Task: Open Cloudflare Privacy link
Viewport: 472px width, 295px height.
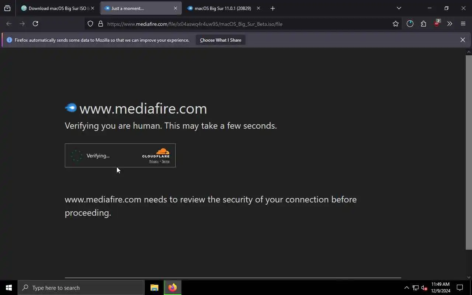Action: [154, 161]
